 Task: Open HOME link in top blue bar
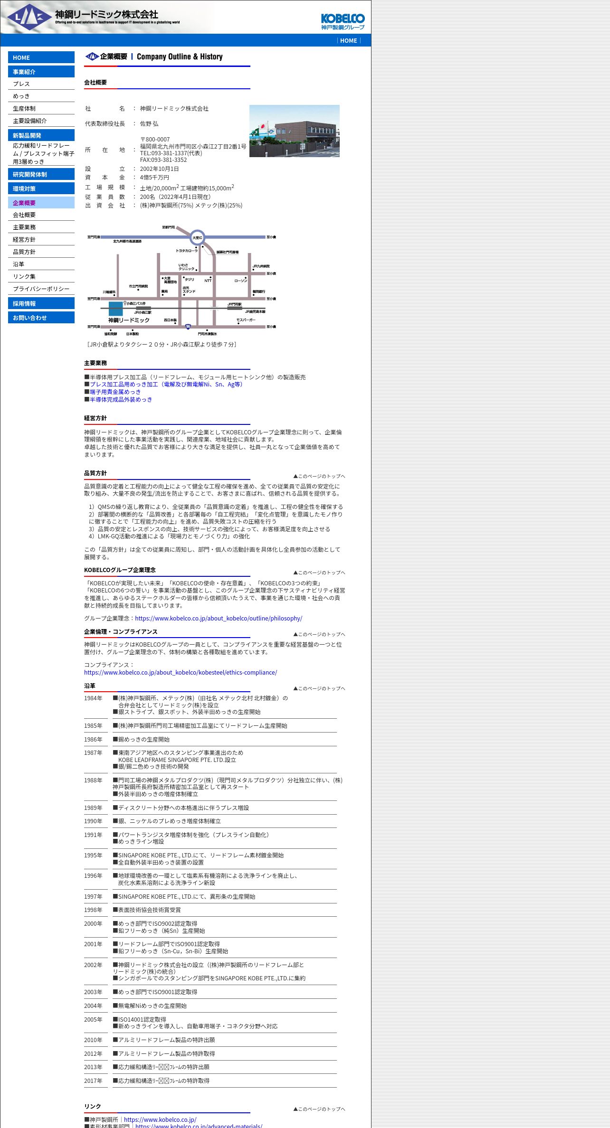[349, 40]
